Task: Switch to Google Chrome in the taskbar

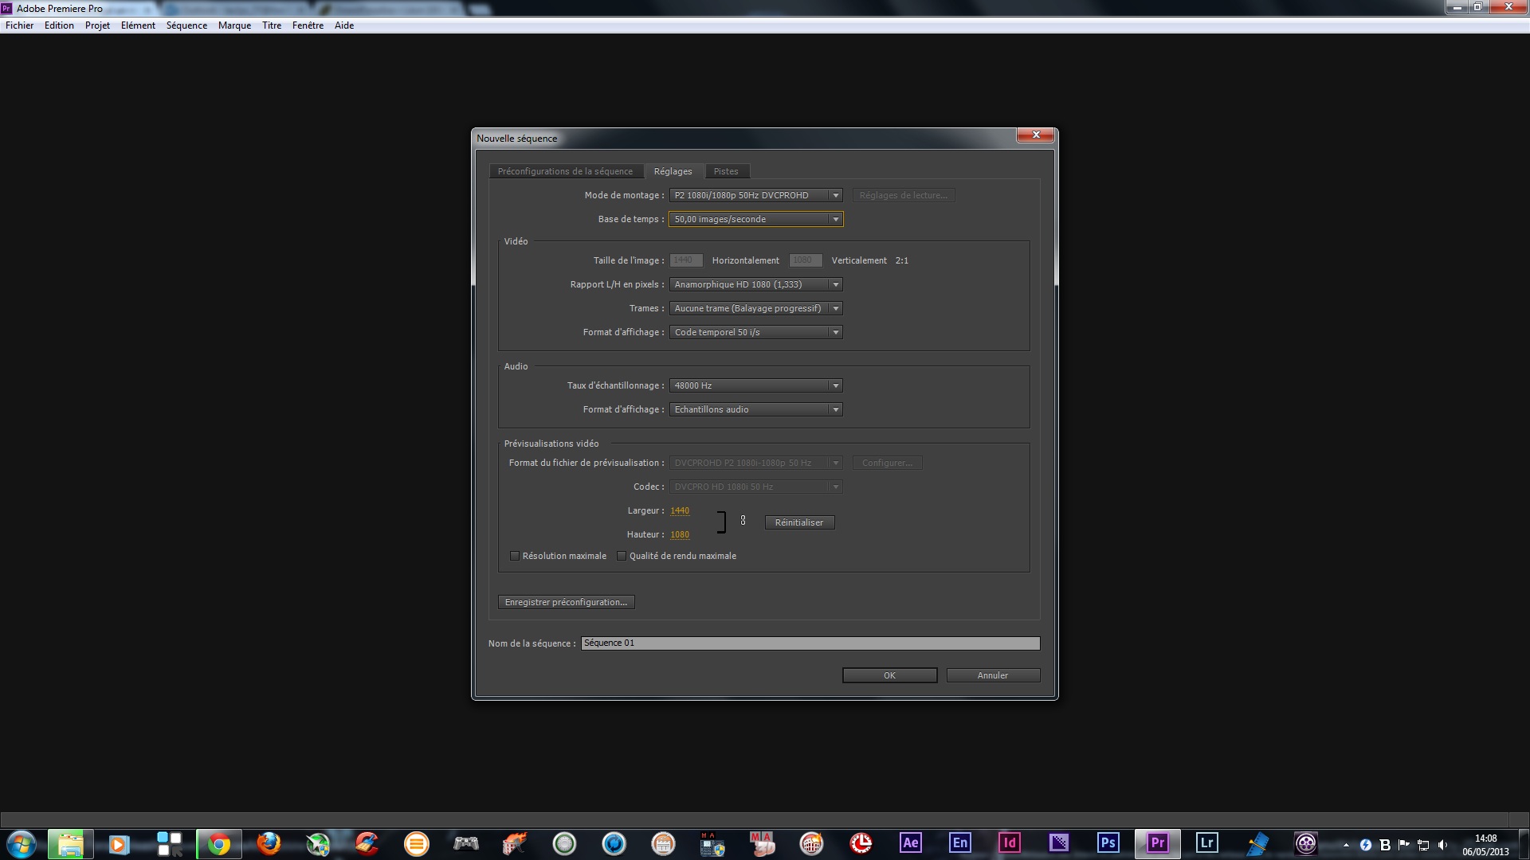Action: click(219, 843)
